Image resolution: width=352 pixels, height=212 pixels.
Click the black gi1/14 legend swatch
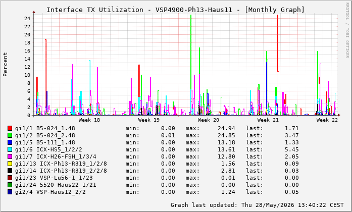click(10, 171)
